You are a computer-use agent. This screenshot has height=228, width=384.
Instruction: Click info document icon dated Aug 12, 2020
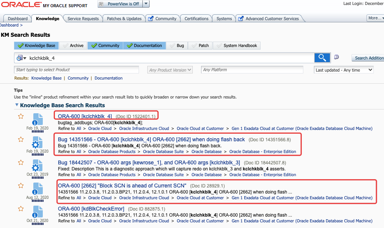point(37,189)
